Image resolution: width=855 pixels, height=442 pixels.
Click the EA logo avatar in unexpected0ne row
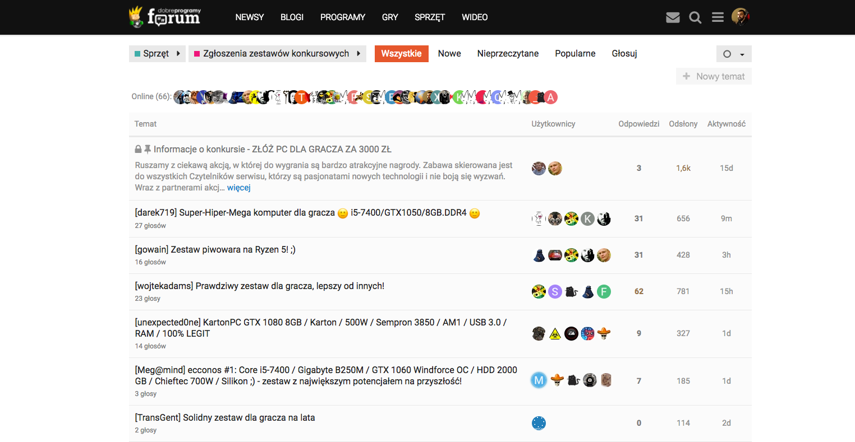coord(571,333)
